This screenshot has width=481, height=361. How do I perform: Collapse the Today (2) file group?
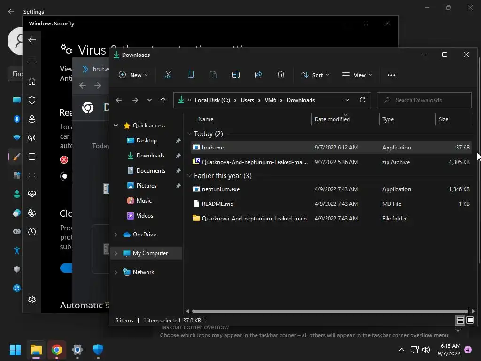tap(190, 134)
